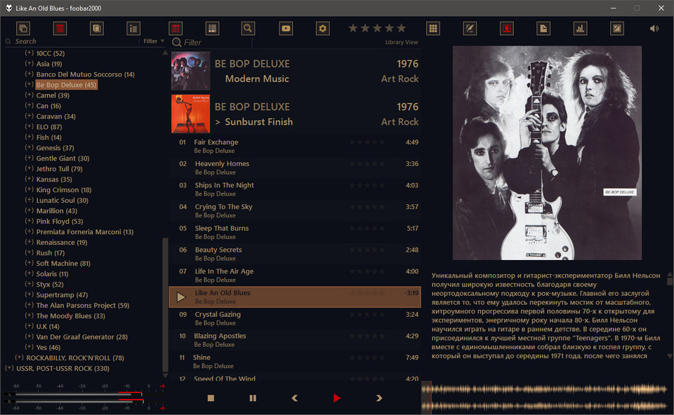Screen dimensions: 674x415
Task: Expand the Pink Floyd (53) tree node
Action: 29,221
